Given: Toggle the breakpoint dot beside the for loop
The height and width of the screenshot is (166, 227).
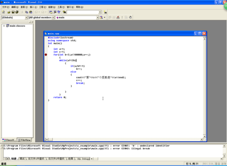Looking at the screenshot, I should (x=46, y=55).
